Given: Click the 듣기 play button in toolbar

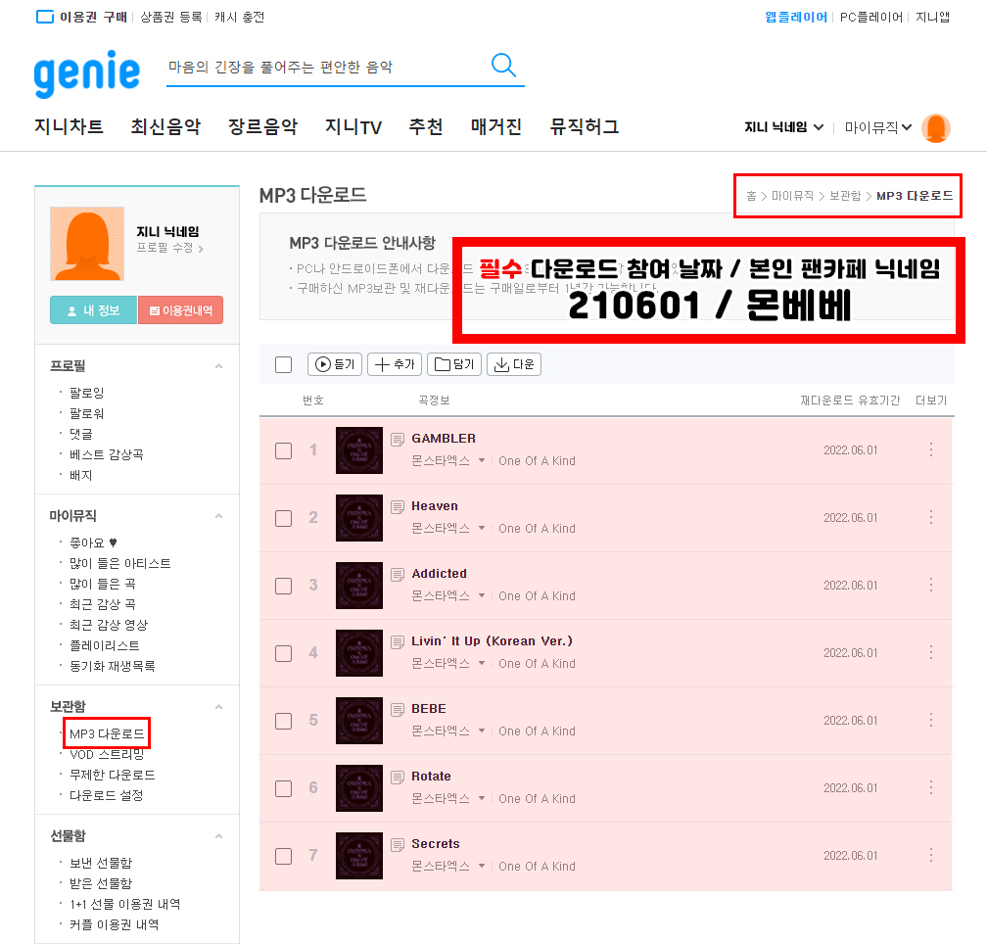Looking at the screenshot, I should (x=335, y=364).
